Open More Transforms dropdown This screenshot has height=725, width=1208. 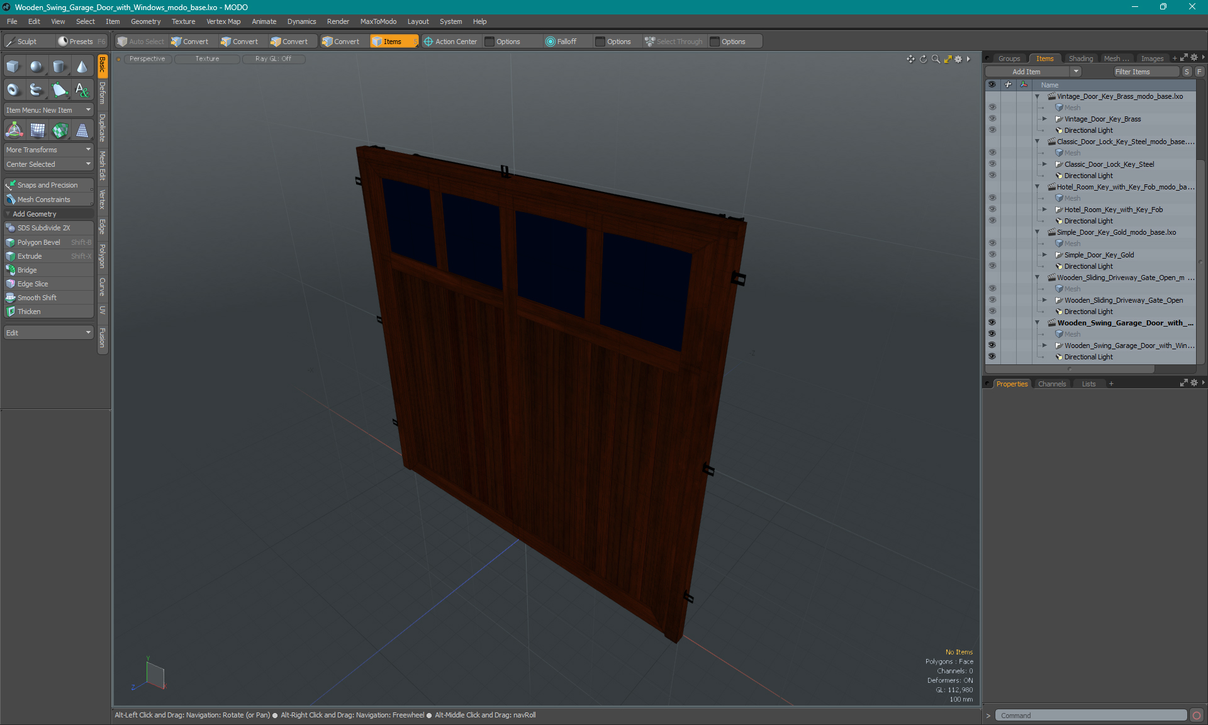[48, 150]
